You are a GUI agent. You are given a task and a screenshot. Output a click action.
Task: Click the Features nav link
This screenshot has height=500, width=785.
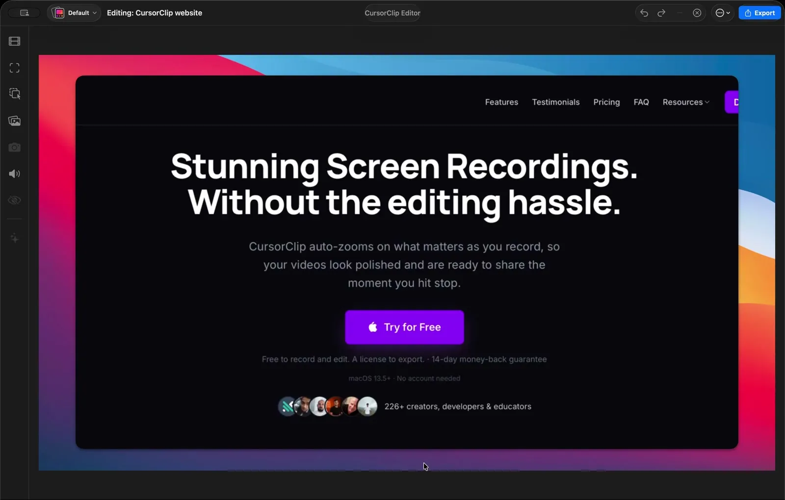pyautogui.click(x=501, y=102)
